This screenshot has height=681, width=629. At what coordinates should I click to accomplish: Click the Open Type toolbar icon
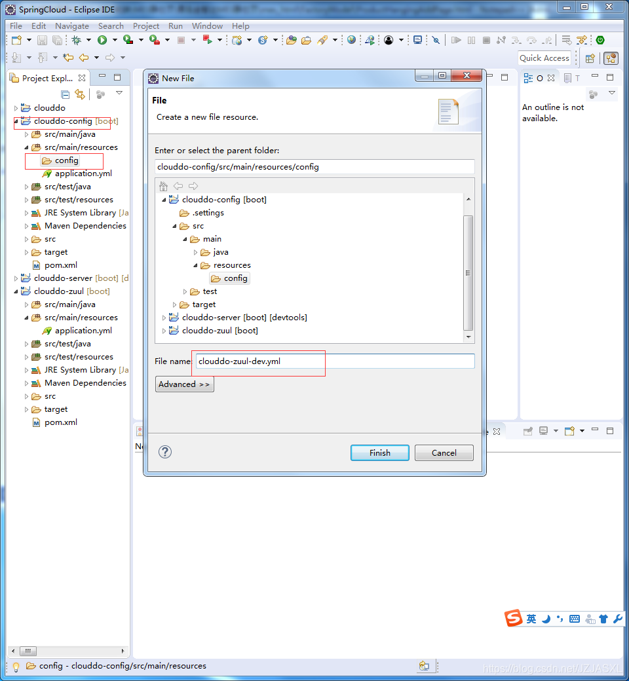click(x=292, y=41)
